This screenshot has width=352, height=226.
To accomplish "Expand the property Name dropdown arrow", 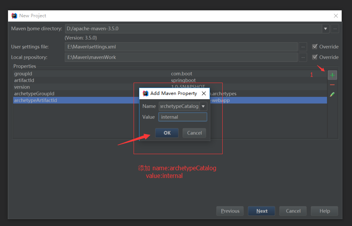I will coord(203,106).
